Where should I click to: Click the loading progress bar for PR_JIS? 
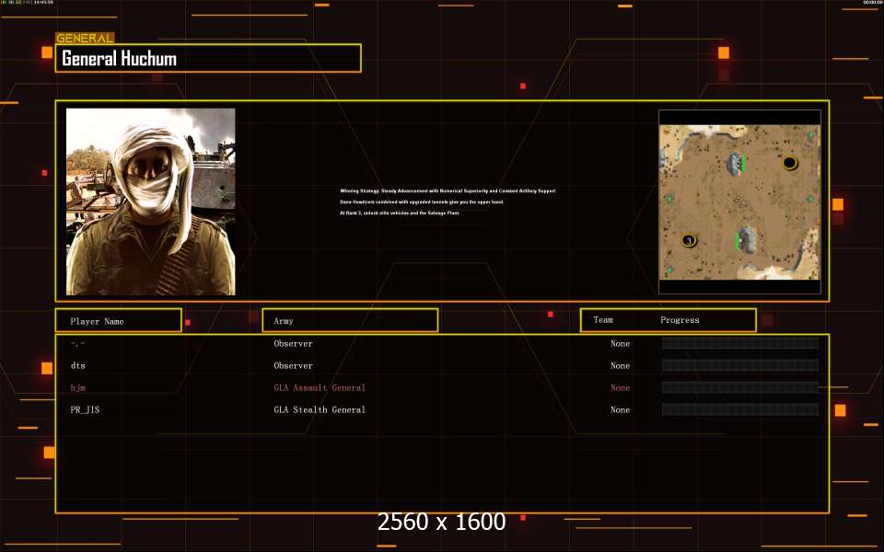[739, 410]
